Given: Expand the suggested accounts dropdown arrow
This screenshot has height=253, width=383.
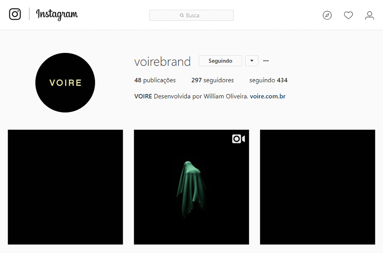Looking at the screenshot, I should click(x=252, y=61).
